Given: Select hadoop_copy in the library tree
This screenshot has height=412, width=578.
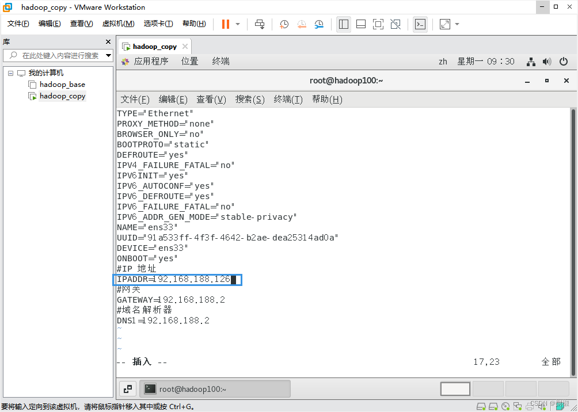Looking at the screenshot, I should [62, 96].
